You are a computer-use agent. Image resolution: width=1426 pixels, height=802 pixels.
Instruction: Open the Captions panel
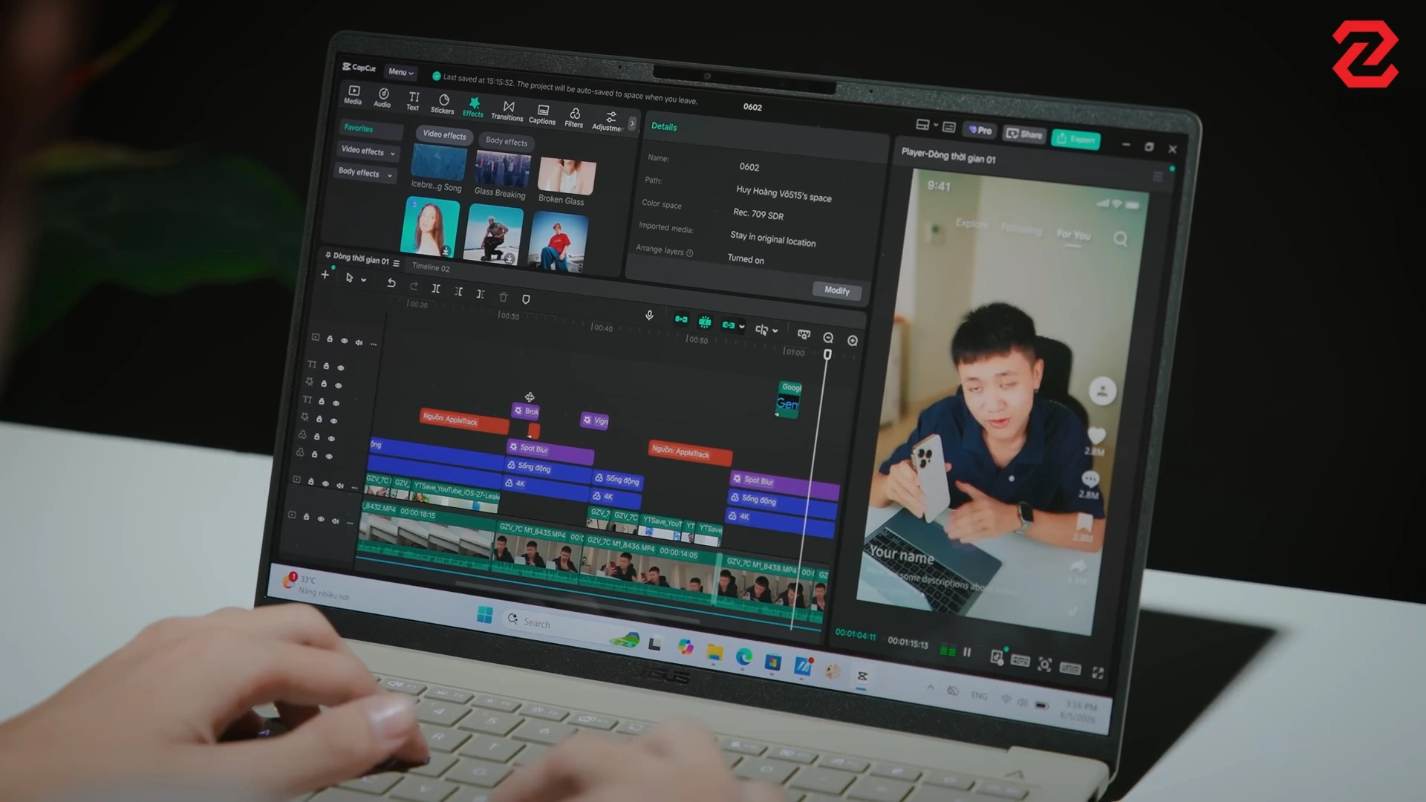pyautogui.click(x=542, y=115)
